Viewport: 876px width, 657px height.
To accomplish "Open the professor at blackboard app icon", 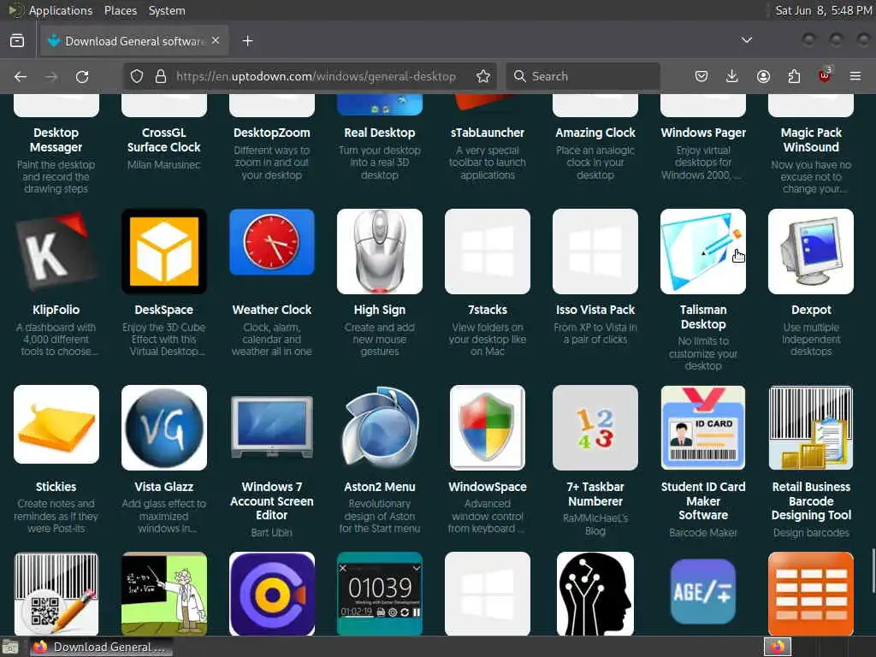I will pos(164,594).
